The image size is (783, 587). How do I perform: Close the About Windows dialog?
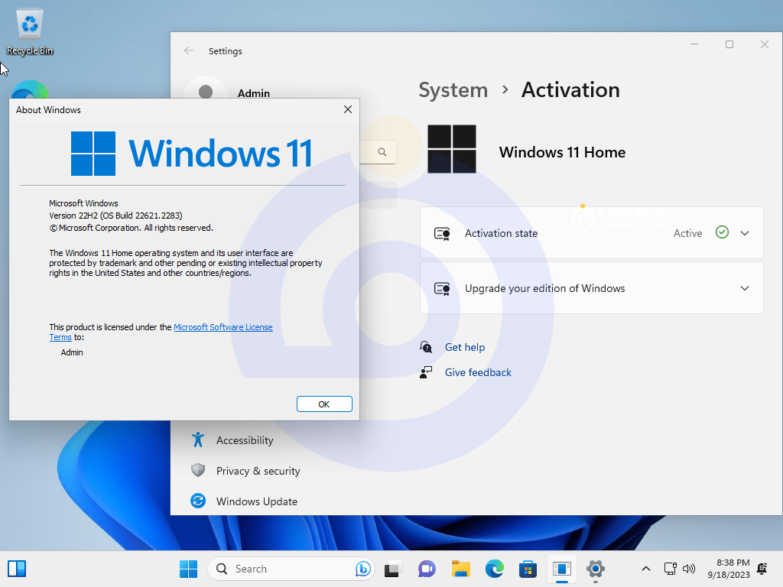coord(348,109)
